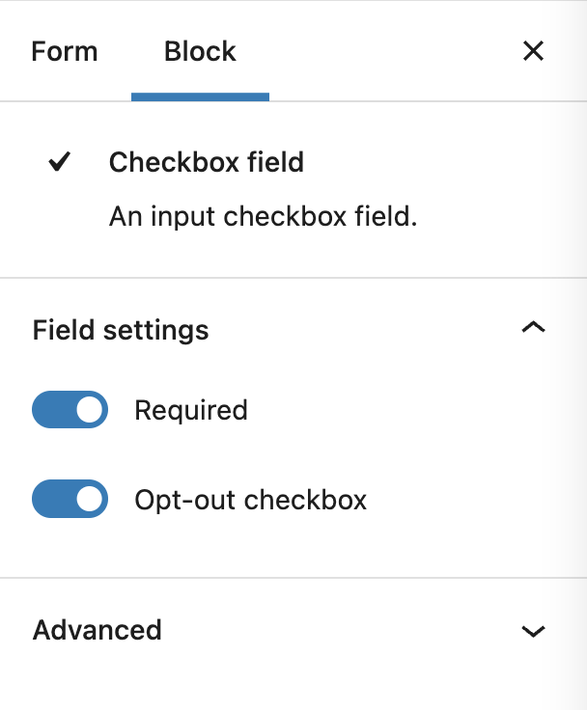Click the 'An input checkbox field.' description

coord(263,216)
